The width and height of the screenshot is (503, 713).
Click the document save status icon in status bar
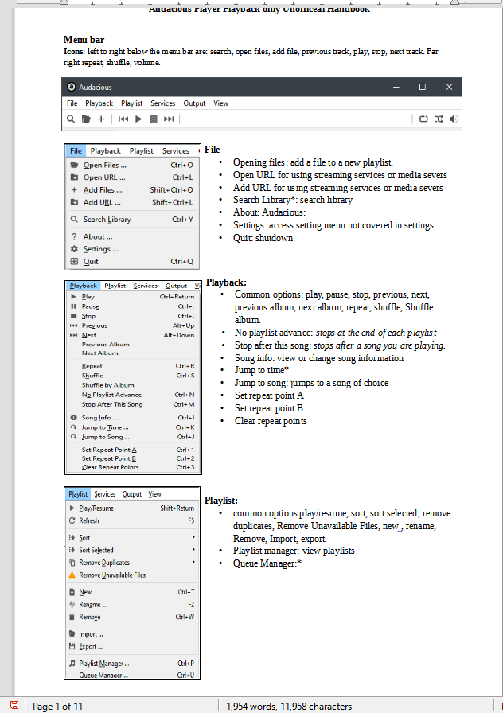click(x=14, y=705)
